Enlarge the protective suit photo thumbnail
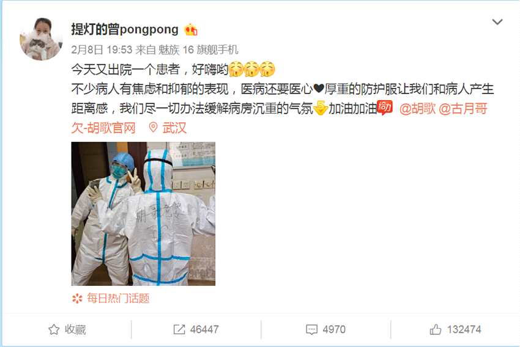The height and width of the screenshot is (347, 520). (143, 214)
